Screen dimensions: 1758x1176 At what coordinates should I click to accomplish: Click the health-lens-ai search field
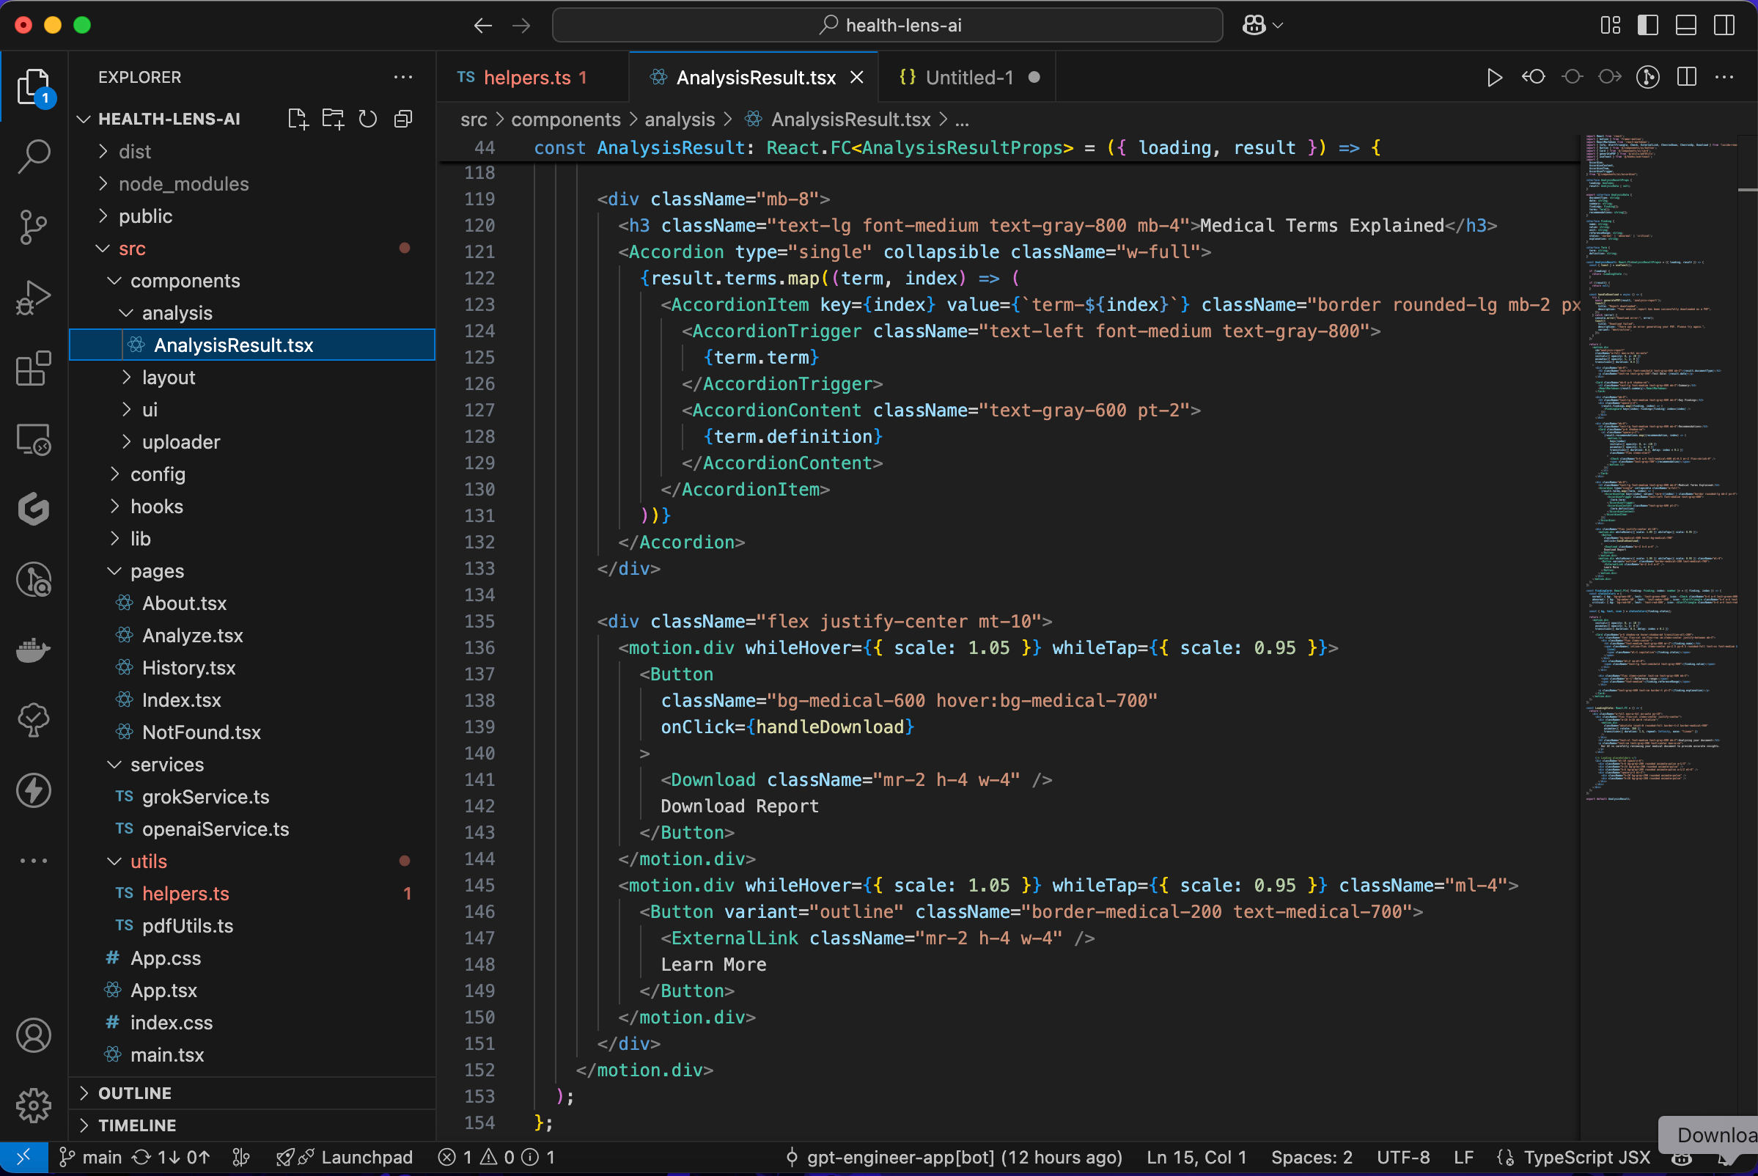tap(887, 26)
